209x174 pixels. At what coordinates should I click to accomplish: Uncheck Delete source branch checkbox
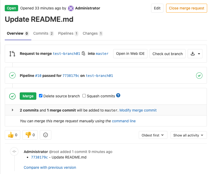coord(41,96)
